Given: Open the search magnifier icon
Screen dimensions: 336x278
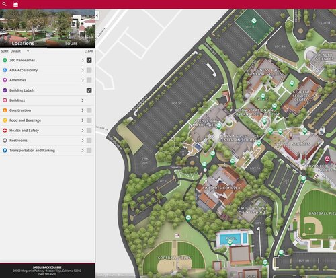Looking at the screenshot, I should (4, 4).
